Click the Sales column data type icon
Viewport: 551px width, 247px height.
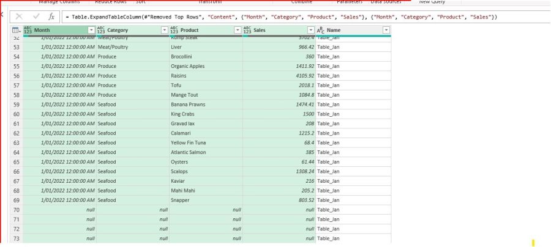click(x=247, y=30)
